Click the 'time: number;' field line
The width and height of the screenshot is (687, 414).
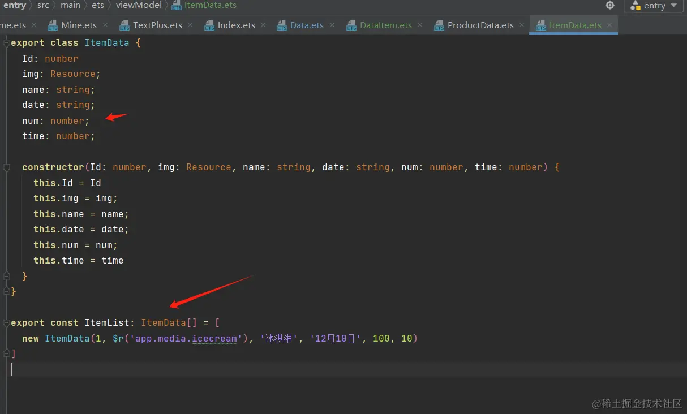click(x=59, y=136)
